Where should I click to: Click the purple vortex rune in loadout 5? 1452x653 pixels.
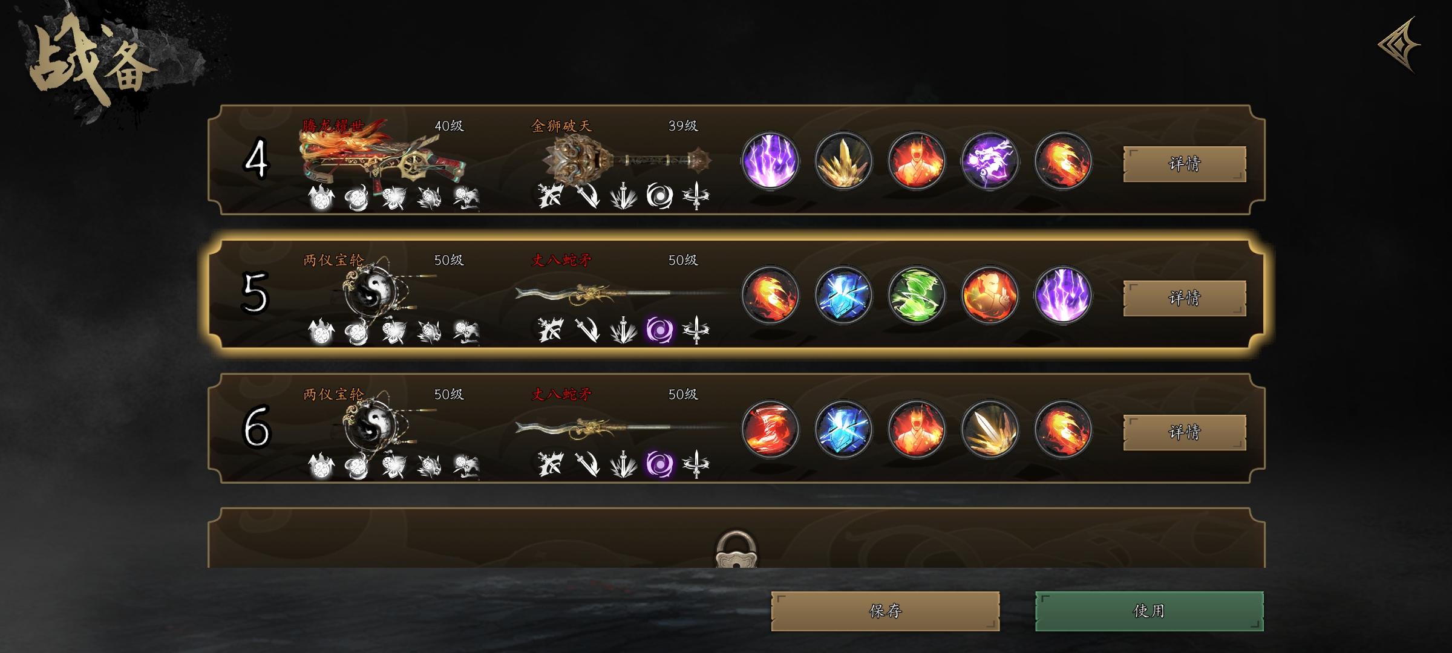[x=659, y=330]
